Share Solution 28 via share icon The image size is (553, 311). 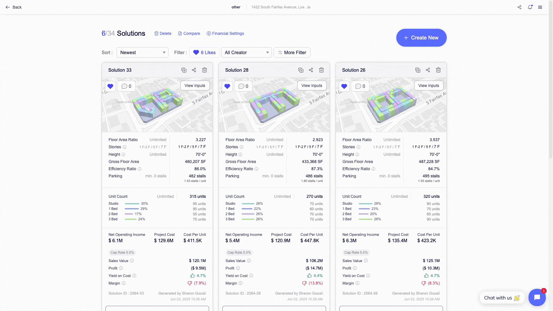[311, 70]
